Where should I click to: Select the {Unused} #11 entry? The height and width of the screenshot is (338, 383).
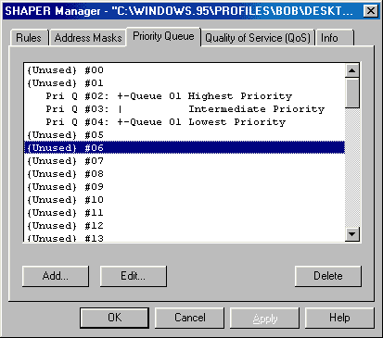pyautogui.click(x=185, y=213)
